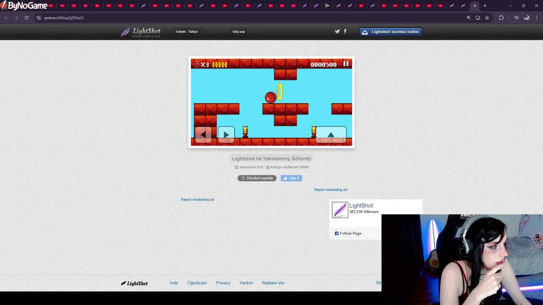Click the yellow ring in the game image
543x305 pixels.
pyautogui.click(x=280, y=91)
